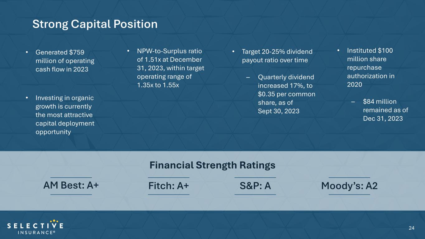425x239 pixels.
Task: Click the line above AM Best rating
Action: pyautogui.click(x=71, y=177)
